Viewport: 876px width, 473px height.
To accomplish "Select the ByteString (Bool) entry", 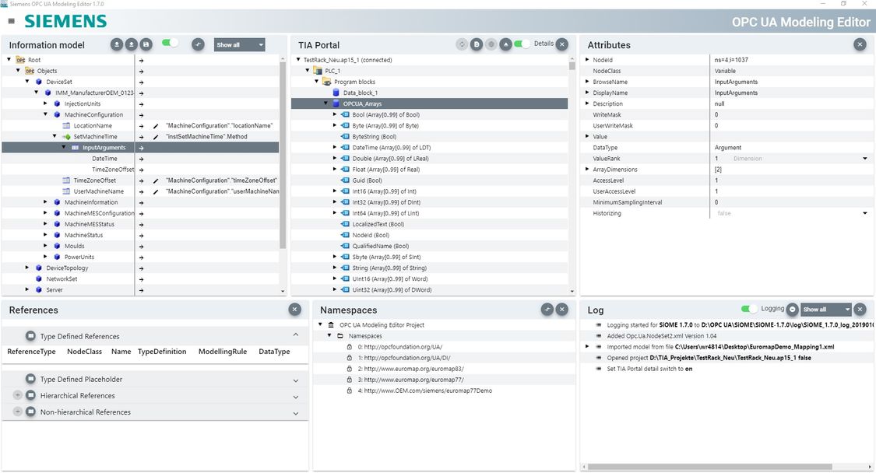I will pos(375,137).
